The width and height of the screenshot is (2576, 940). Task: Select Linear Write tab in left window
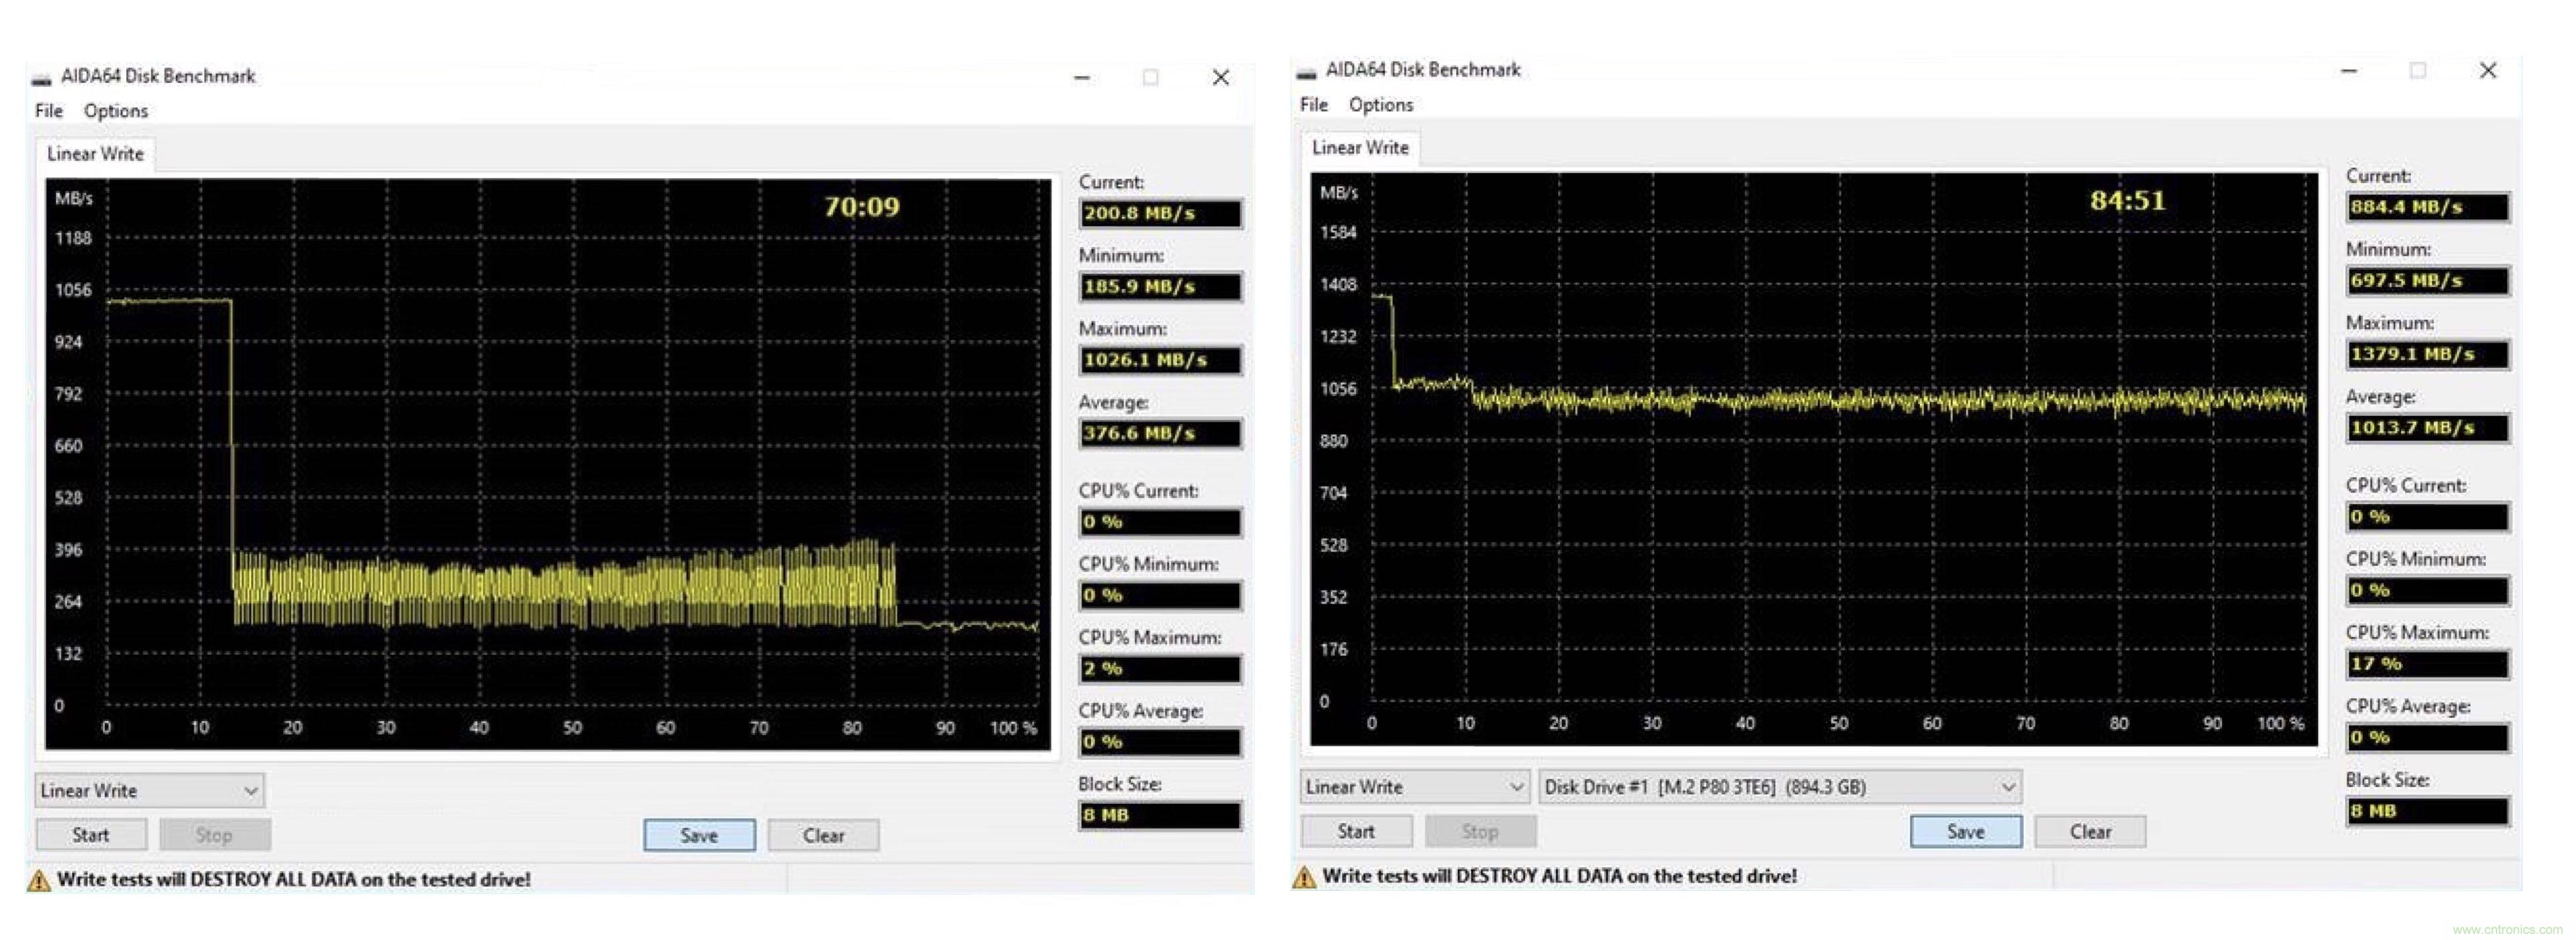pos(96,154)
